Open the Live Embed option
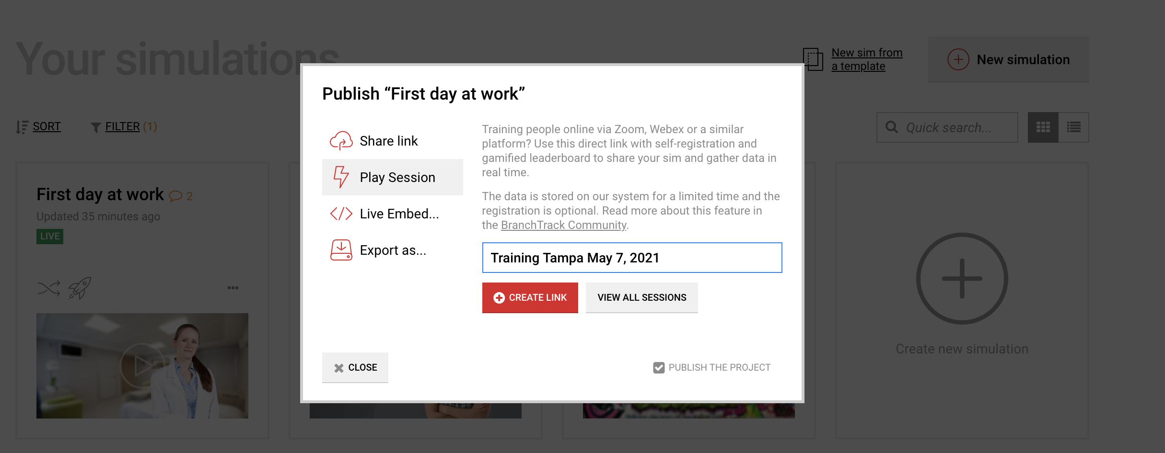 click(x=392, y=214)
